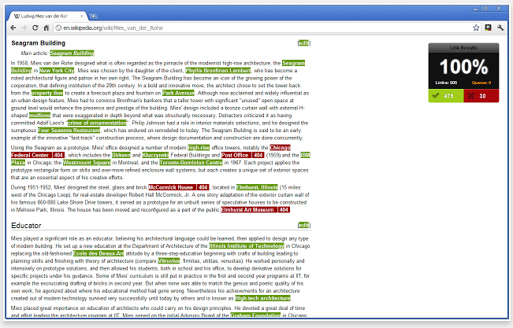Screen dimensions: 513x328
Task: Reload the page with the refresh icon
Action: (x=35, y=28)
